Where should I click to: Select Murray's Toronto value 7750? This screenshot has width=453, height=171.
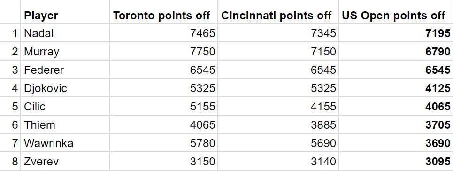coord(163,51)
